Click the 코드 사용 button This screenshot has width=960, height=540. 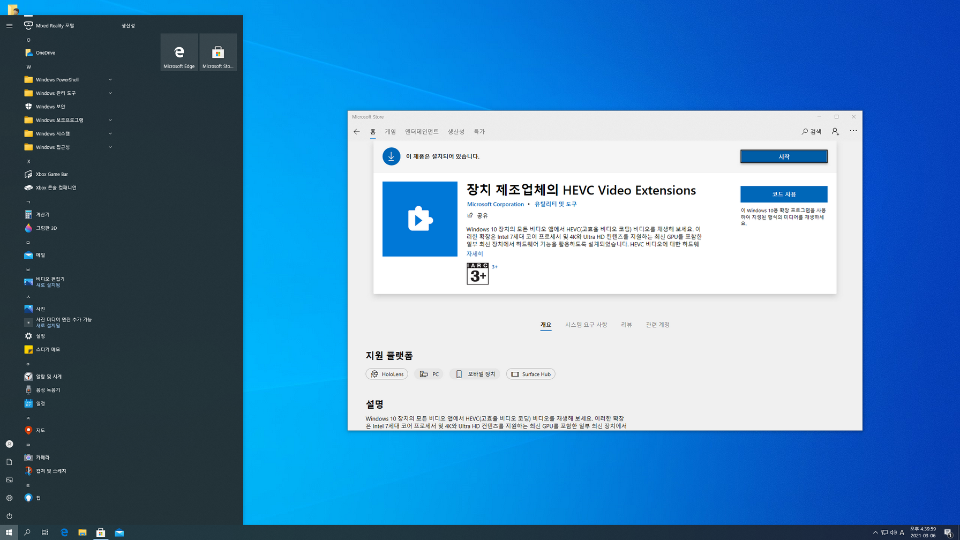point(784,194)
